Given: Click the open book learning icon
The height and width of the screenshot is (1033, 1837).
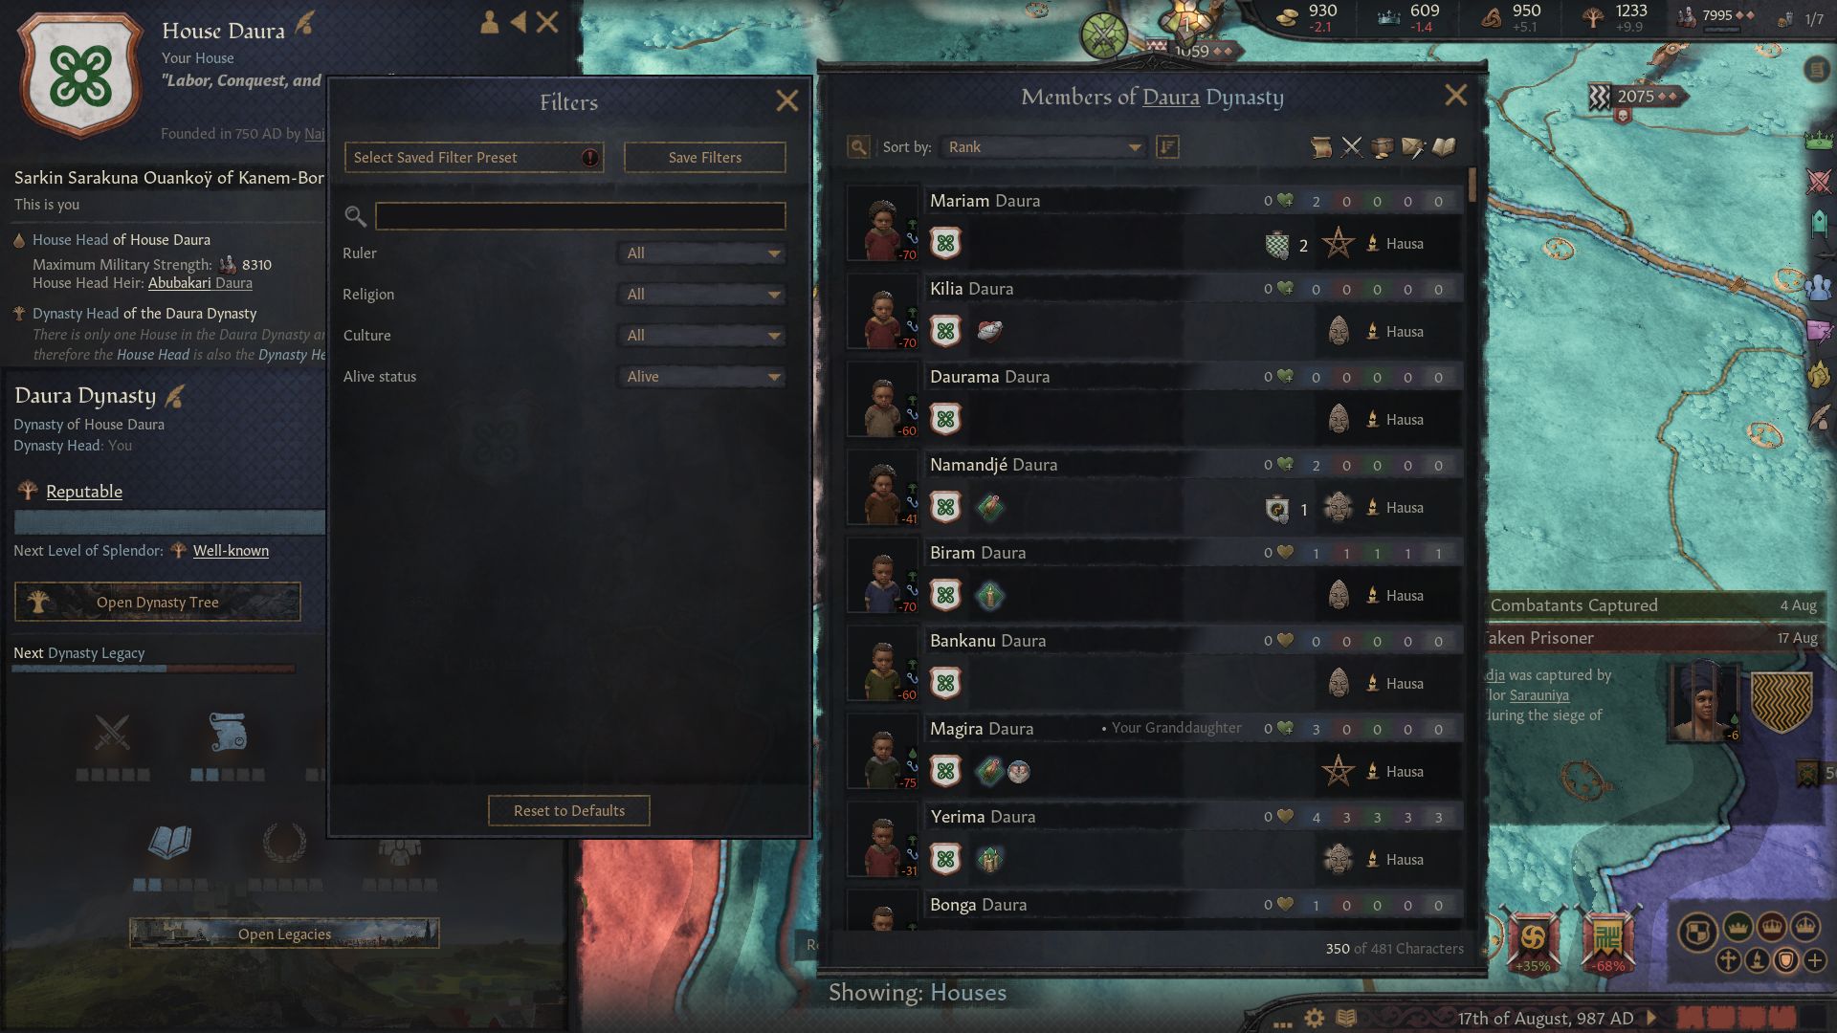Looking at the screenshot, I should click(x=1444, y=147).
